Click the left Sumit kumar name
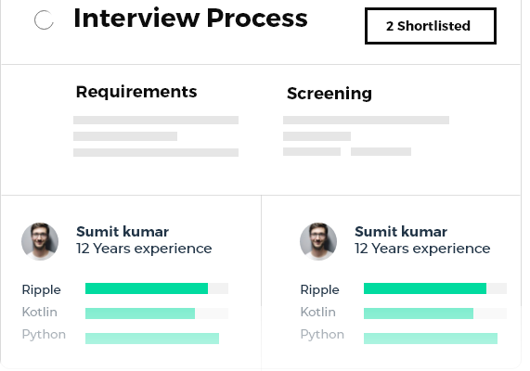 tap(123, 232)
